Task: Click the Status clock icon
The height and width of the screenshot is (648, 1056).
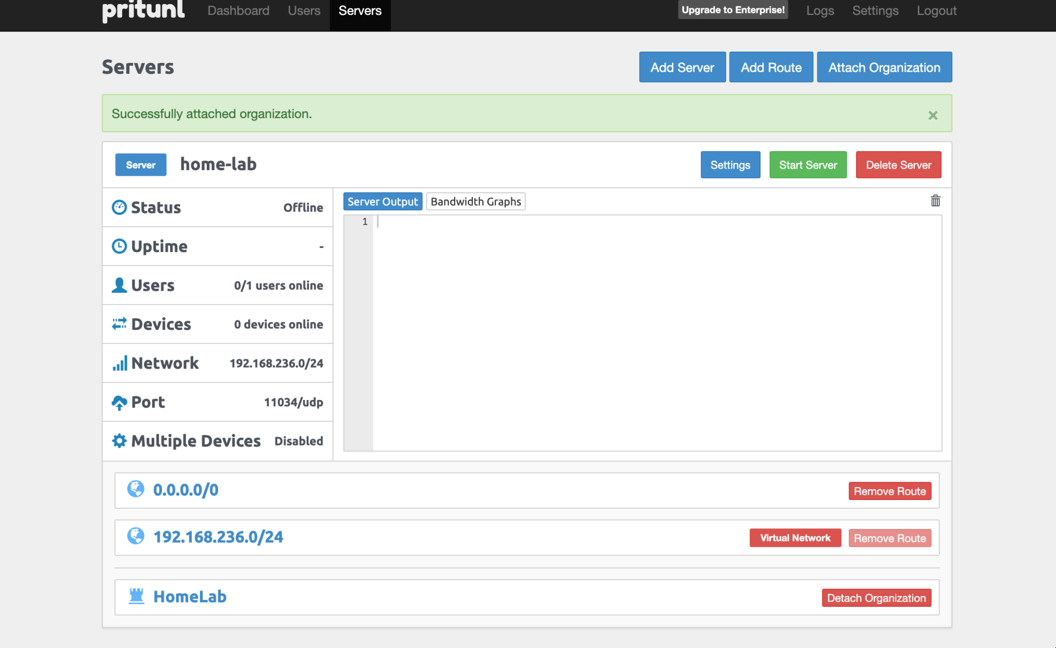Action: [120, 207]
